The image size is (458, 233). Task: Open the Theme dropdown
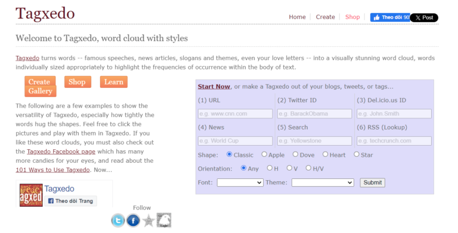(323, 182)
